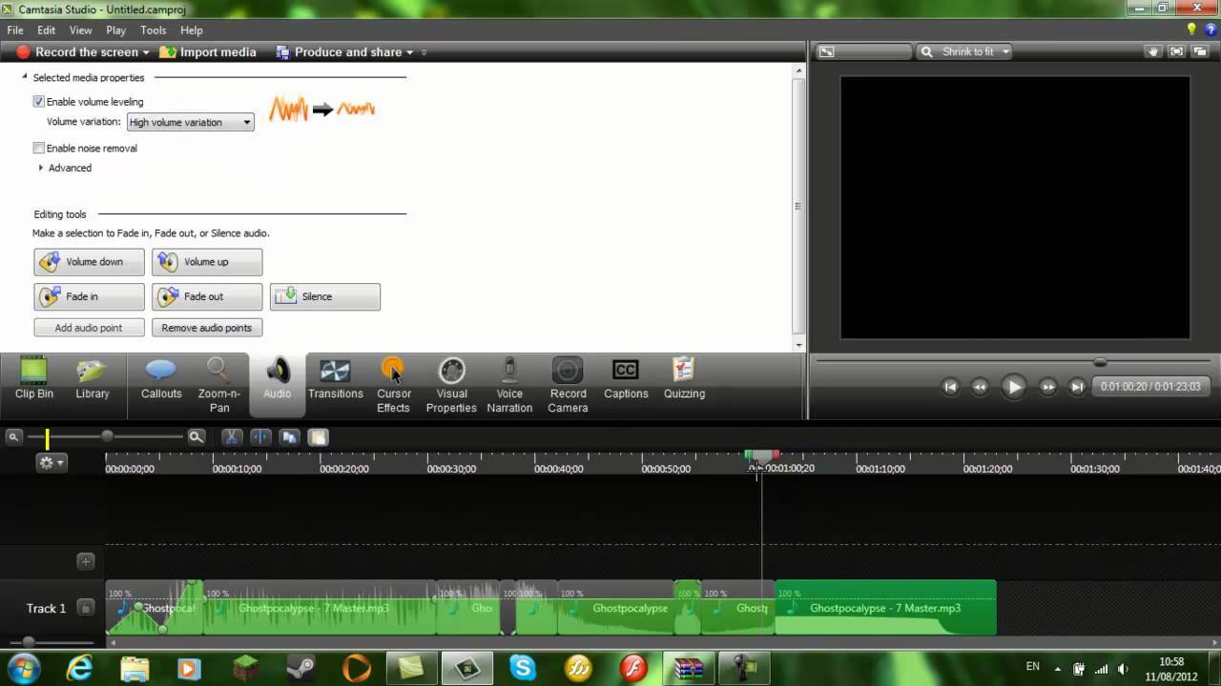The height and width of the screenshot is (686, 1221).
Task: Click the timeline zoom slider
Action: point(107,436)
